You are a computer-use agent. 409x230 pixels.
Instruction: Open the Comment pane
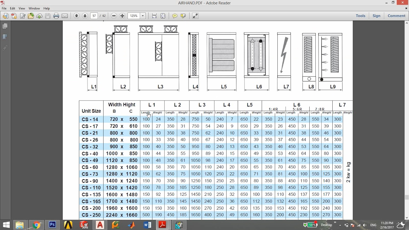(397, 16)
